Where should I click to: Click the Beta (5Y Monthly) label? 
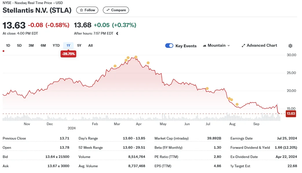tap(168, 148)
